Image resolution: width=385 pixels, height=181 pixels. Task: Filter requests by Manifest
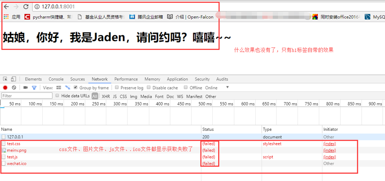(x=194, y=96)
